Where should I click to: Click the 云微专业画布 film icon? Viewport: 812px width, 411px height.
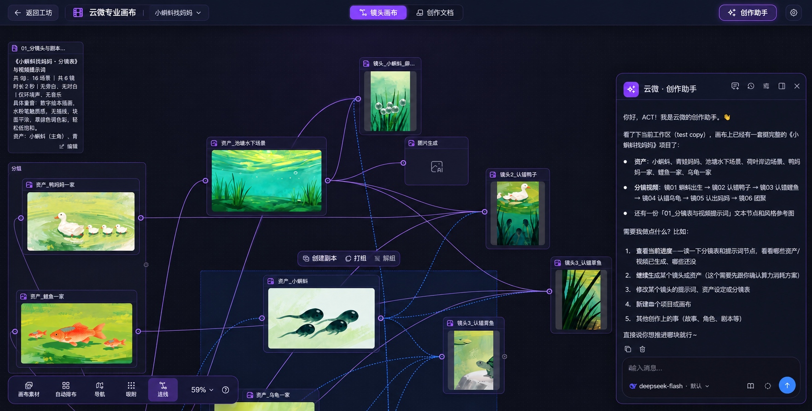pyautogui.click(x=78, y=13)
